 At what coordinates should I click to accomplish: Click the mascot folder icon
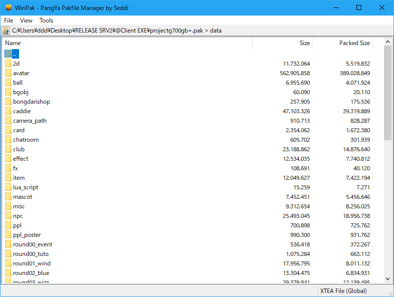click(8, 197)
